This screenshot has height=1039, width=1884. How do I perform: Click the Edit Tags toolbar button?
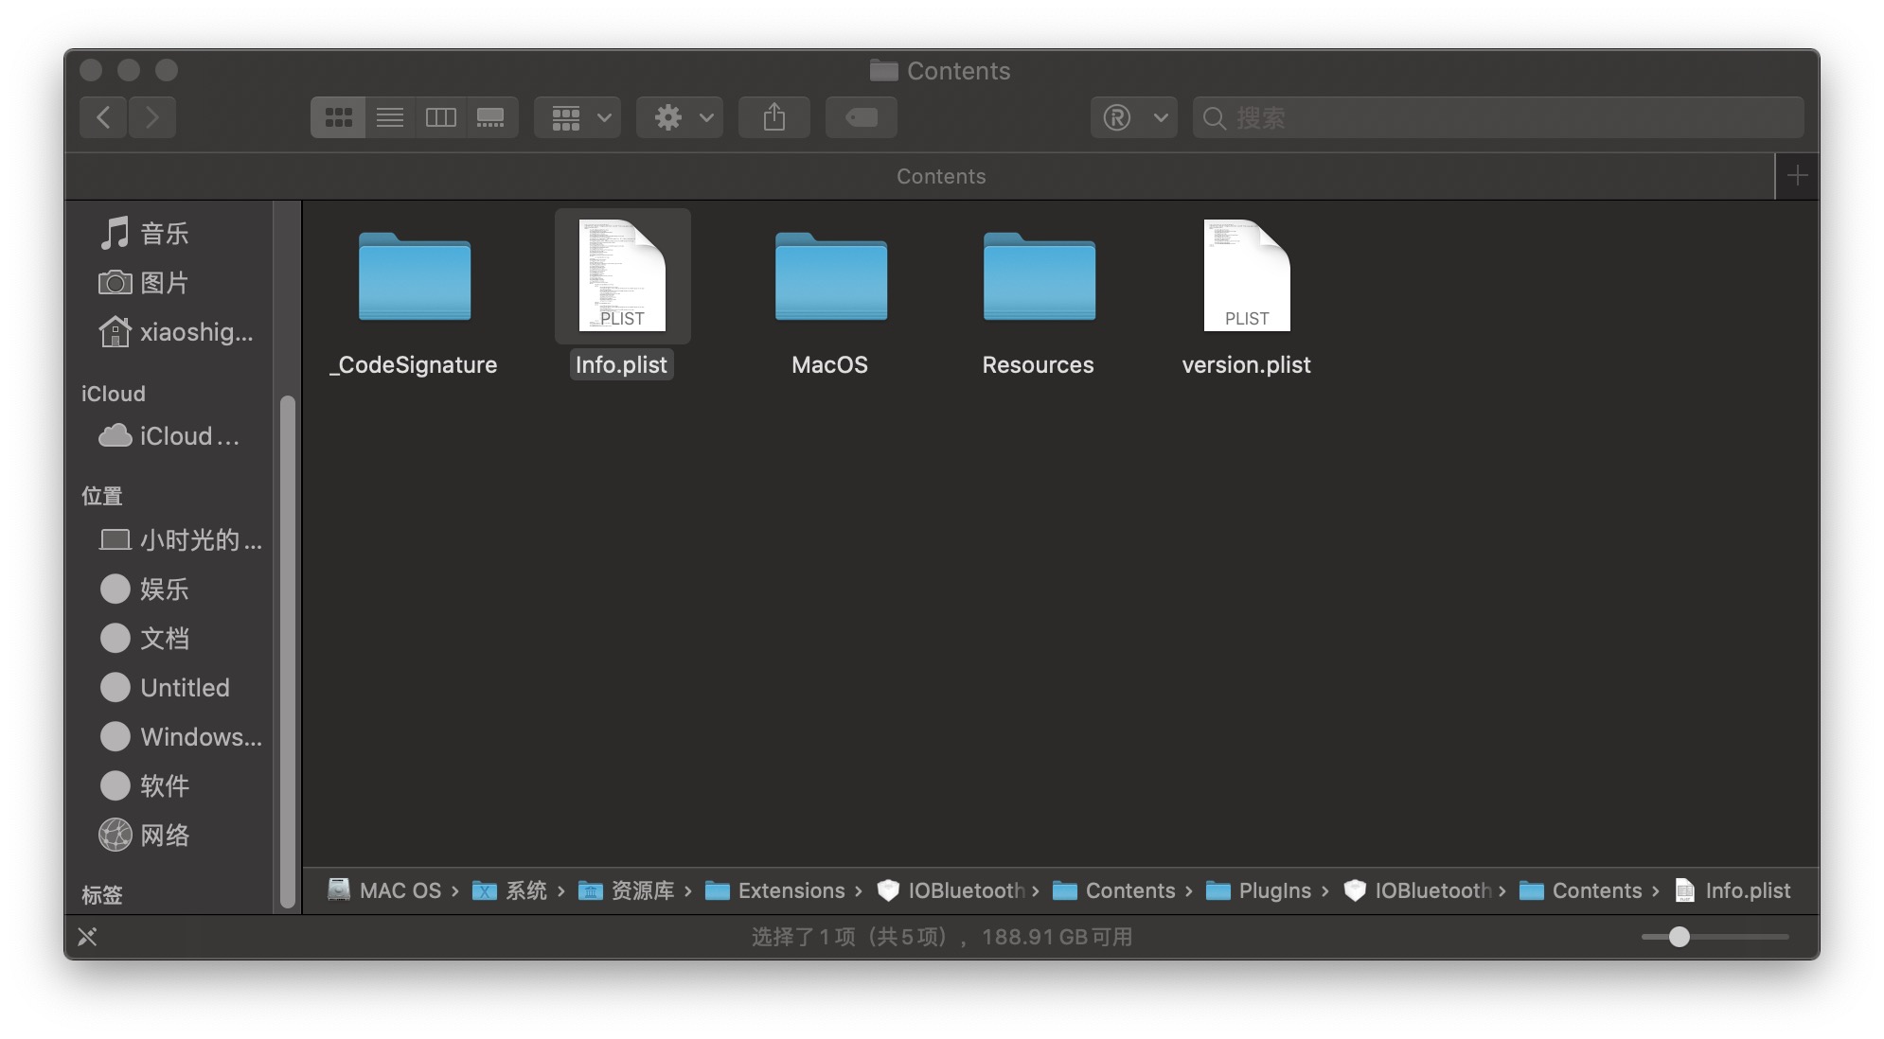861,117
